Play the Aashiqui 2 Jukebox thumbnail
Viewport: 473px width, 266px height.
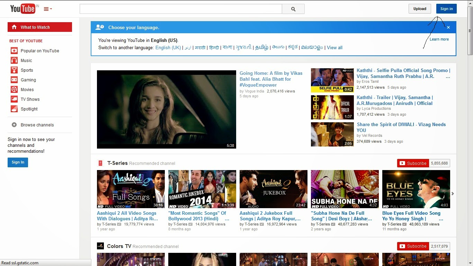(x=274, y=189)
